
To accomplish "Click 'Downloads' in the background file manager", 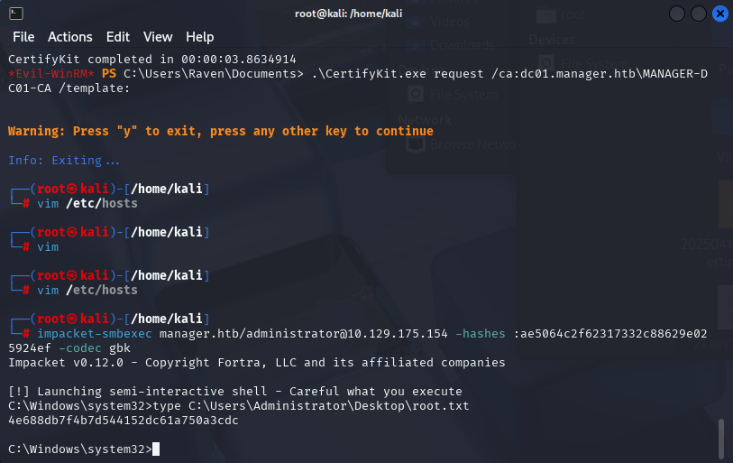I will (462, 45).
